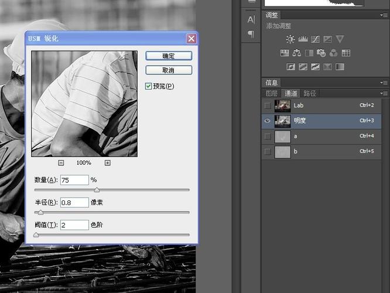390x293 pixels.
Task: Add a Brightness/Contrast adjustment (sun icon)
Action: 290,39
